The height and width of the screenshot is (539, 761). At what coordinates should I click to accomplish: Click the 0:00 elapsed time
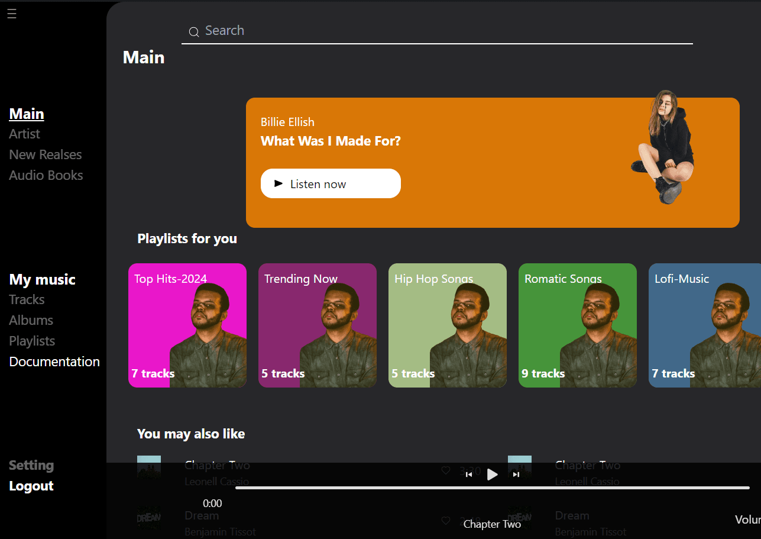212,504
